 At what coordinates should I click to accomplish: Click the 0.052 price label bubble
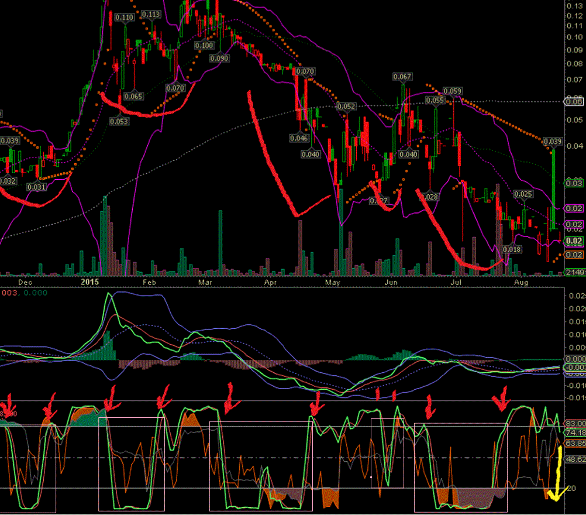pyautogui.click(x=346, y=106)
